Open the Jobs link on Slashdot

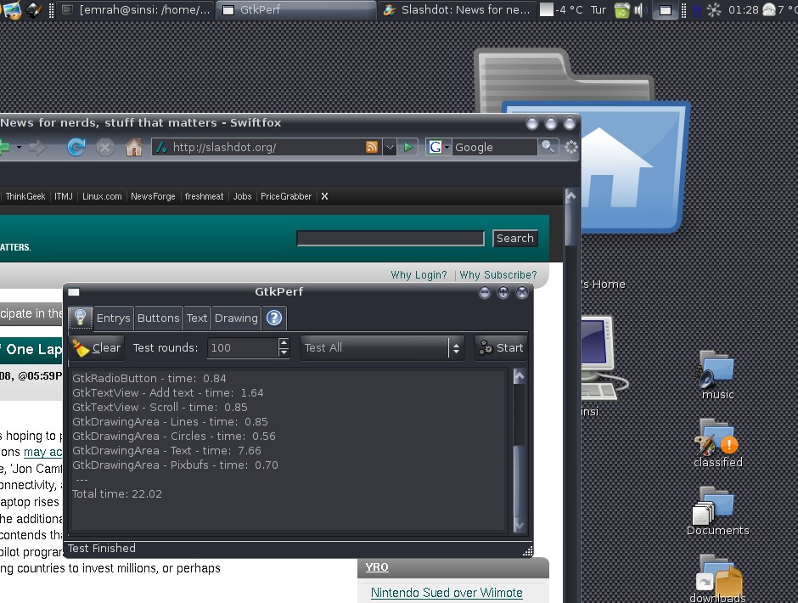pyautogui.click(x=242, y=196)
